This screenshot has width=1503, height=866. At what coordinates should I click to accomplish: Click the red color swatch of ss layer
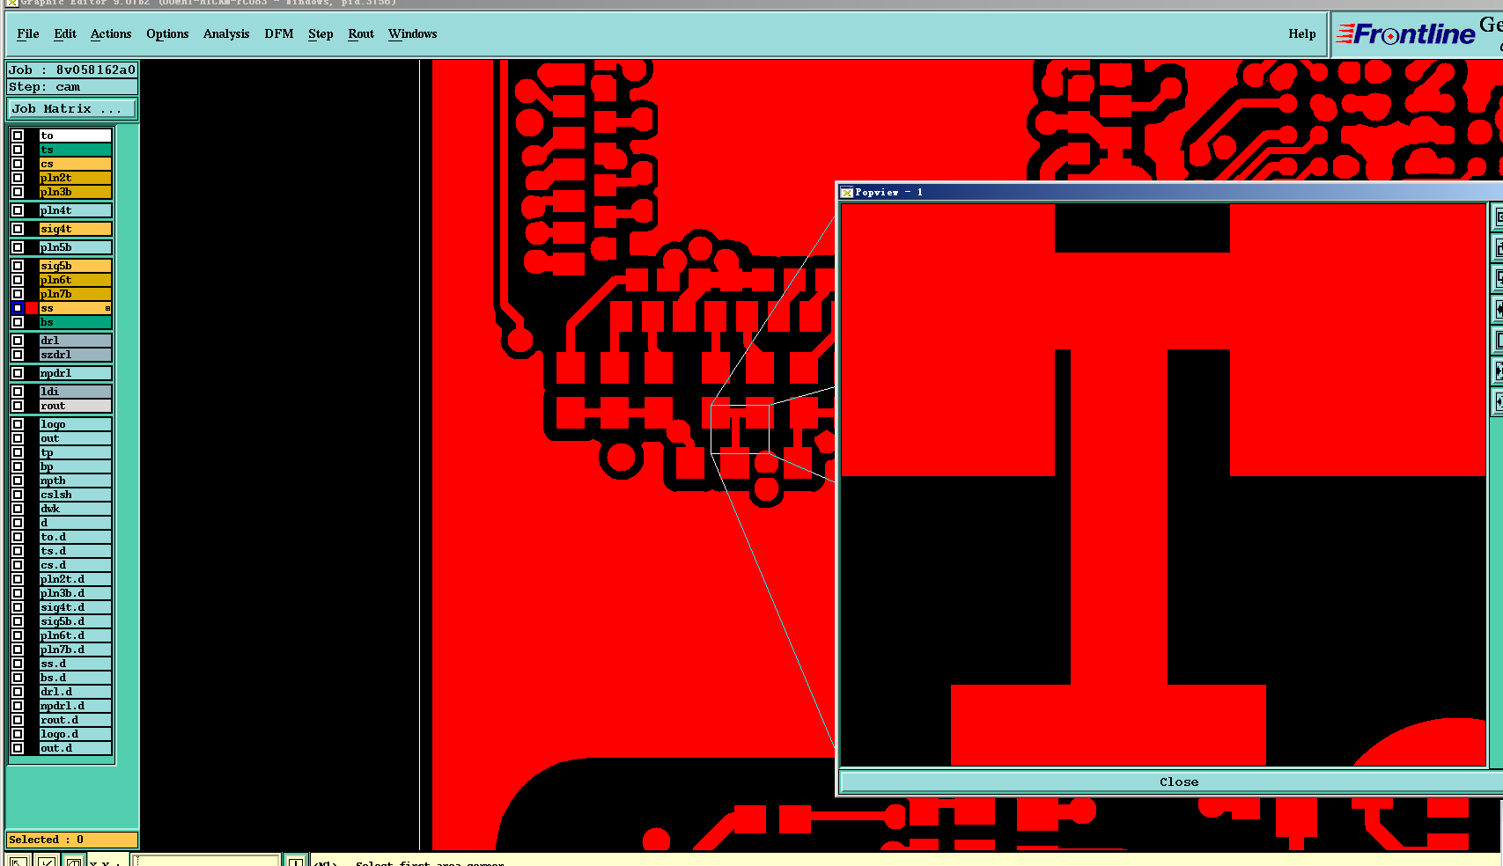[x=33, y=308]
